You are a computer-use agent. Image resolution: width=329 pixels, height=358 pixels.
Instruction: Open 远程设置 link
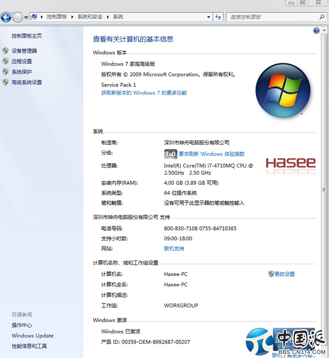[22, 61]
